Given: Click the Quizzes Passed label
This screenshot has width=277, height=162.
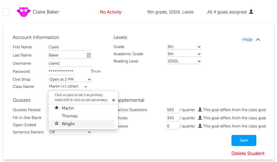Looking at the screenshot, I should (x=26, y=110).
